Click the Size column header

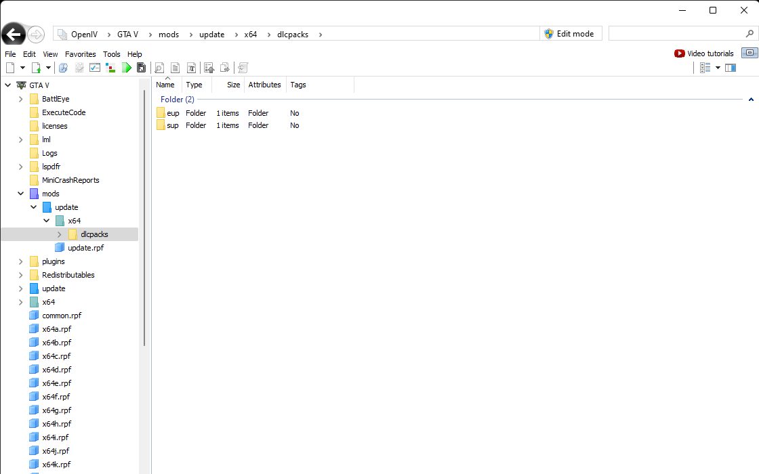[x=233, y=85]
